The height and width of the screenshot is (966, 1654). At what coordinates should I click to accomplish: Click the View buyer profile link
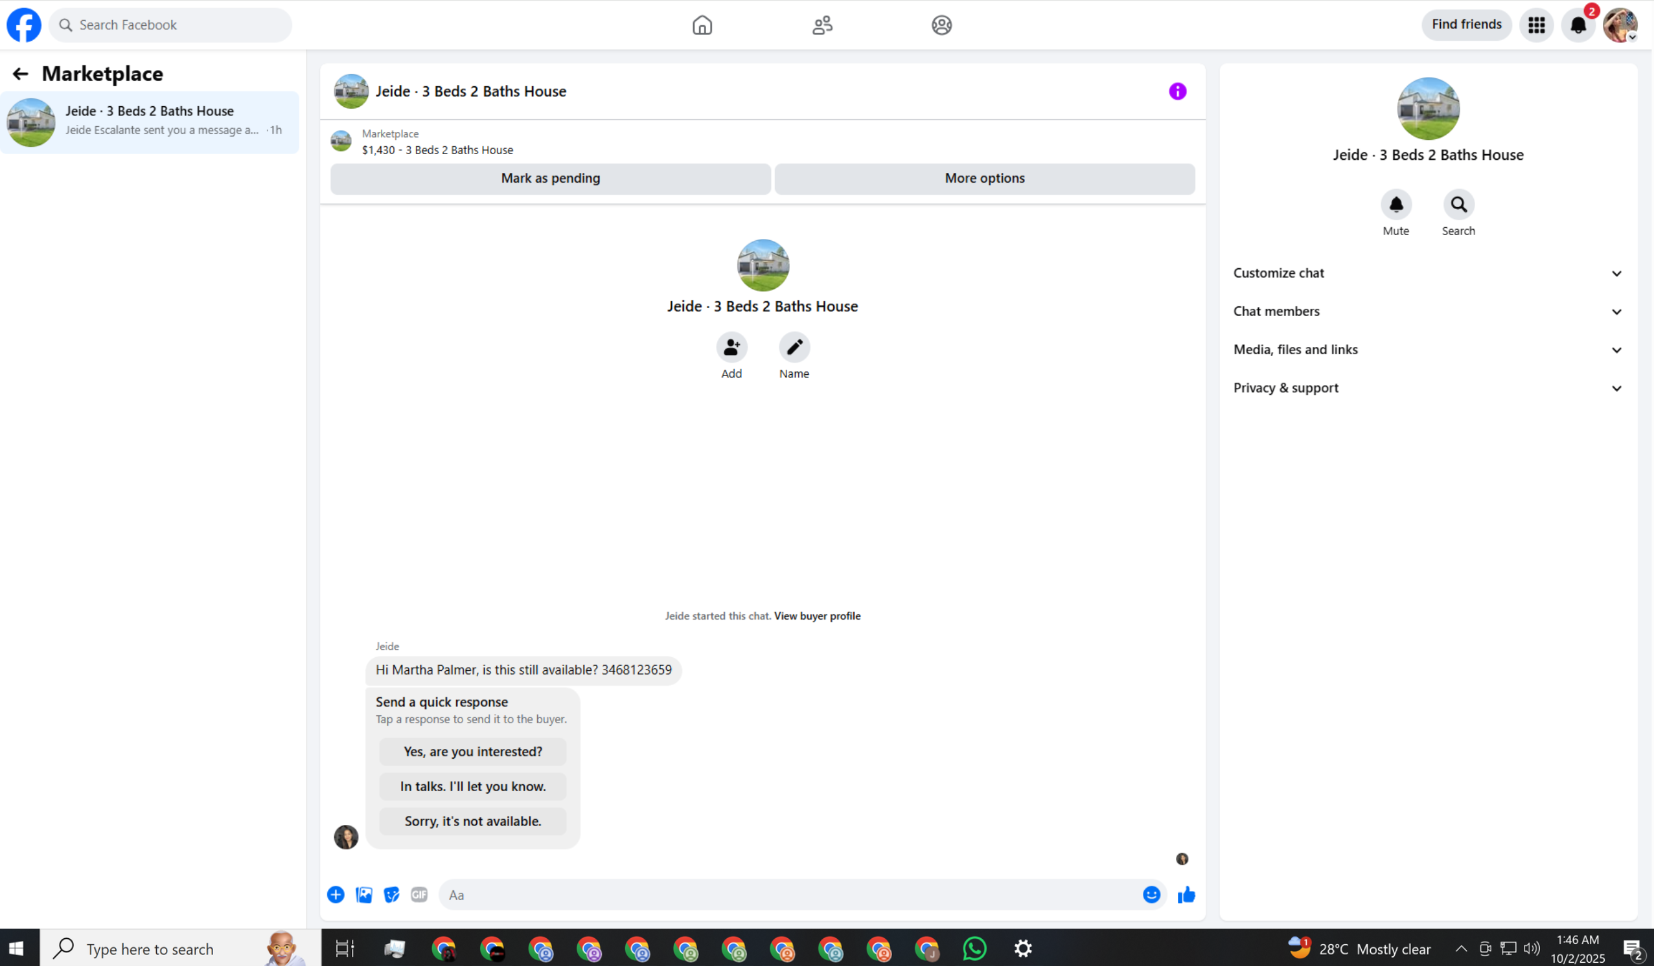point(816,616)
